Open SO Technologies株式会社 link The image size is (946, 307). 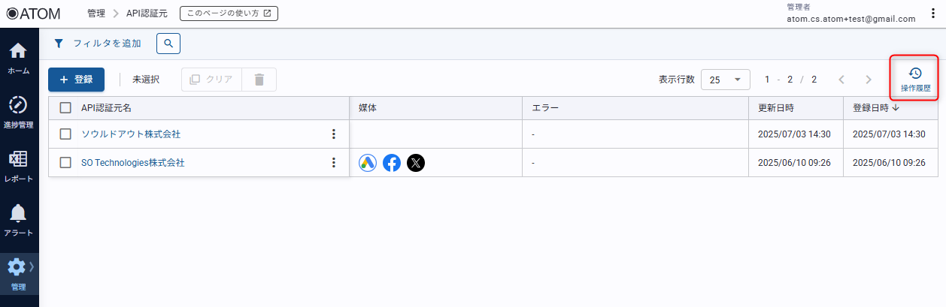(x=132, y=163)
